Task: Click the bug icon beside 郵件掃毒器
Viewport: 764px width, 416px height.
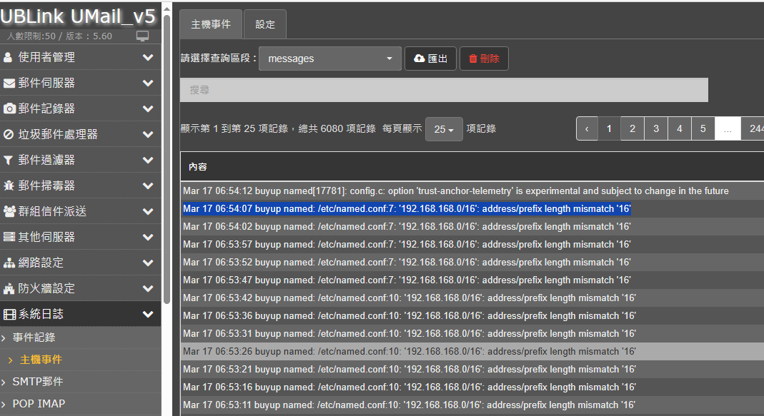Action: click(9, 186)
